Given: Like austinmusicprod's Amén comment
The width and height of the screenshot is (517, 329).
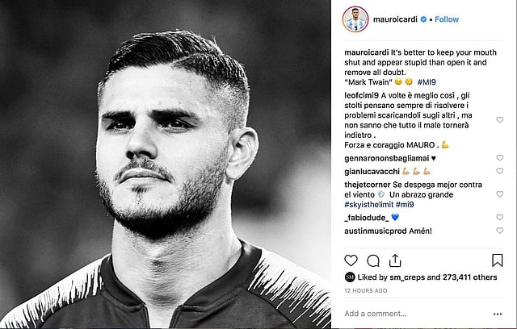Looking at the screenshot, I should point(500,231).
